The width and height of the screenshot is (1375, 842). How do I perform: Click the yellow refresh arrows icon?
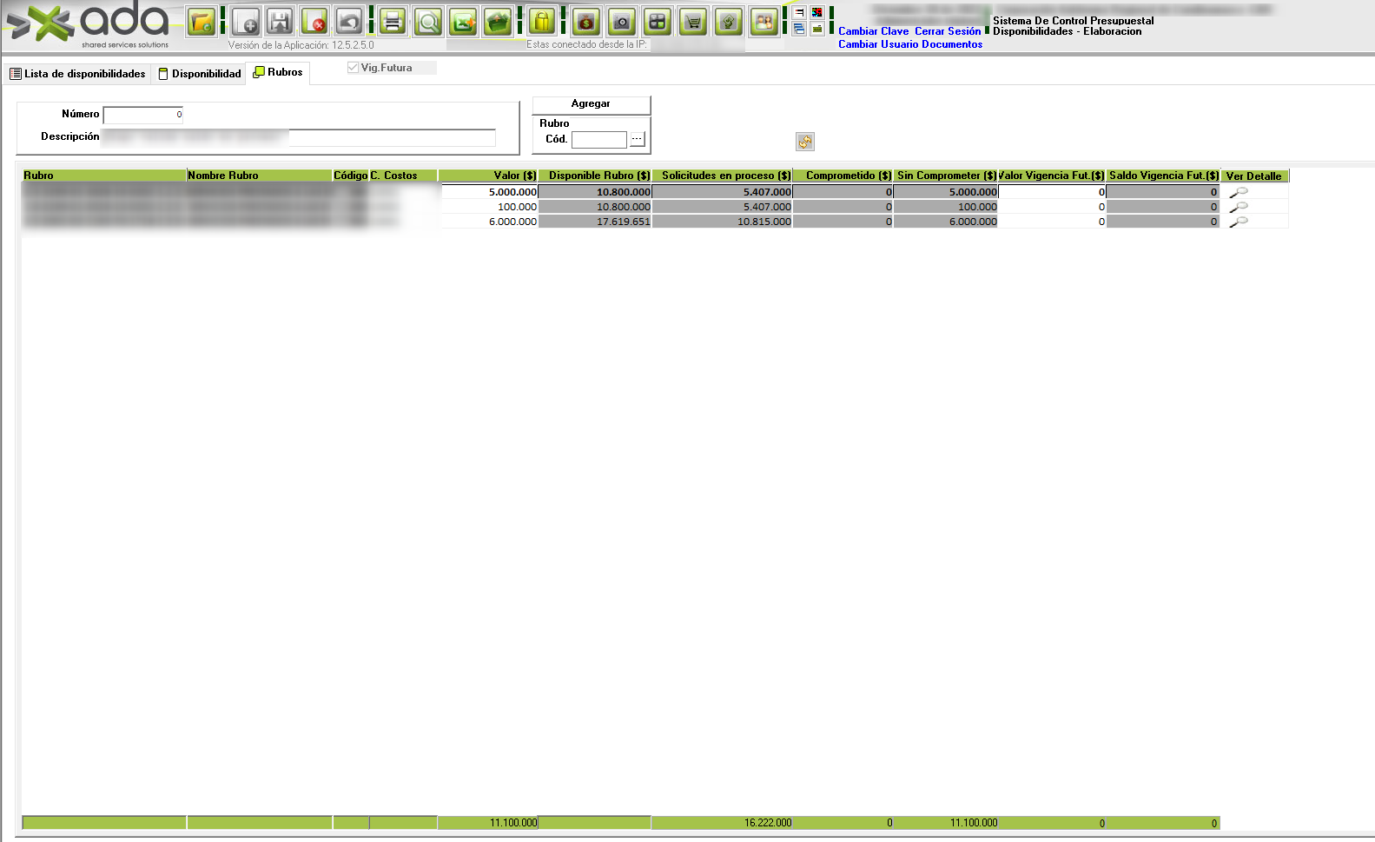point(805,142)
